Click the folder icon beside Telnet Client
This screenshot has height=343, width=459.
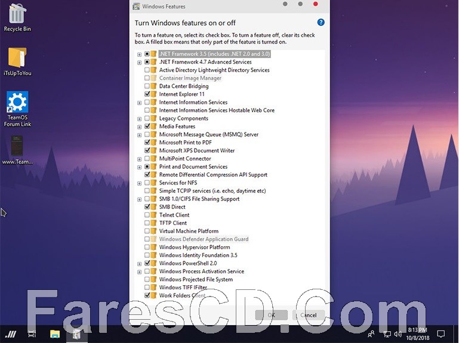pos(153,215)
